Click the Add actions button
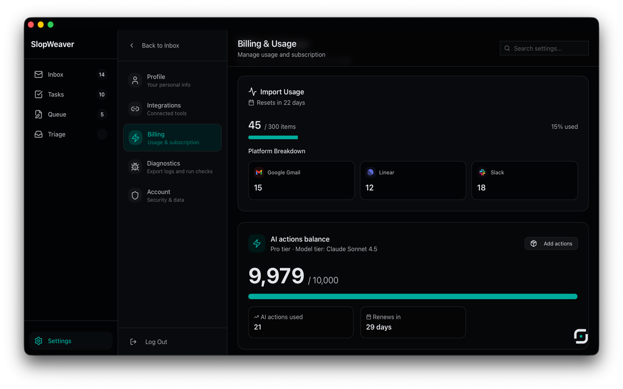The width and height of the screenshot is (623, 389). pos(551,244)
